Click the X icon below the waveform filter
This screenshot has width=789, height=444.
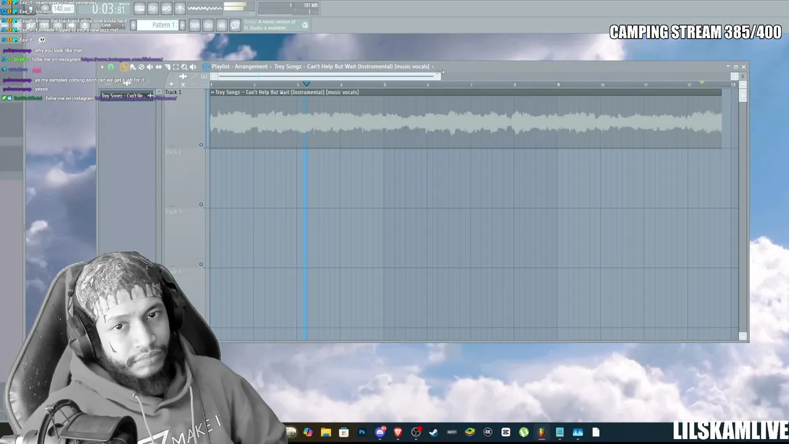point(182,84)
